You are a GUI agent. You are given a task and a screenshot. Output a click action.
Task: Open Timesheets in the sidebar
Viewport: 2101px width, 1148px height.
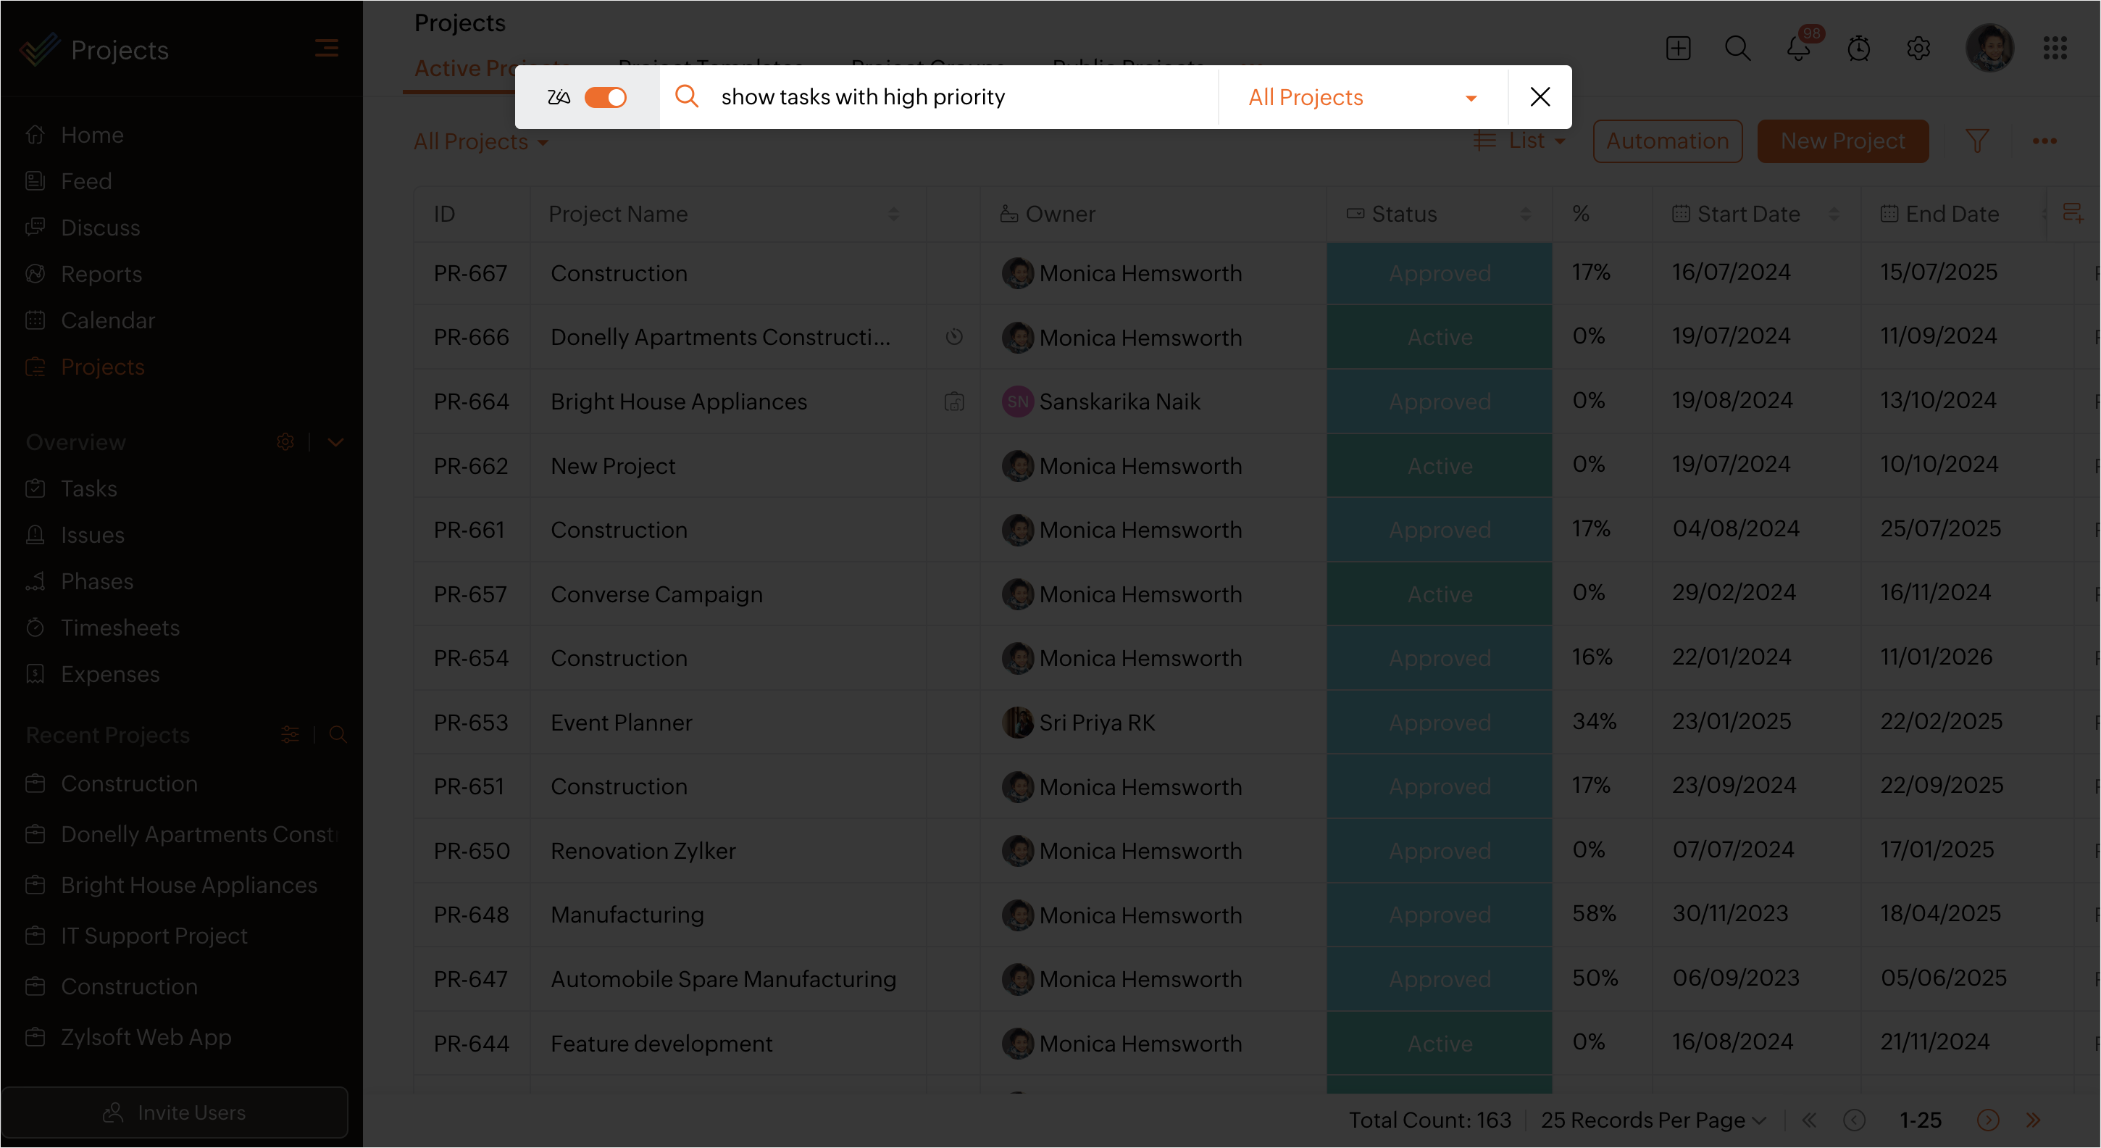point(120,628)
